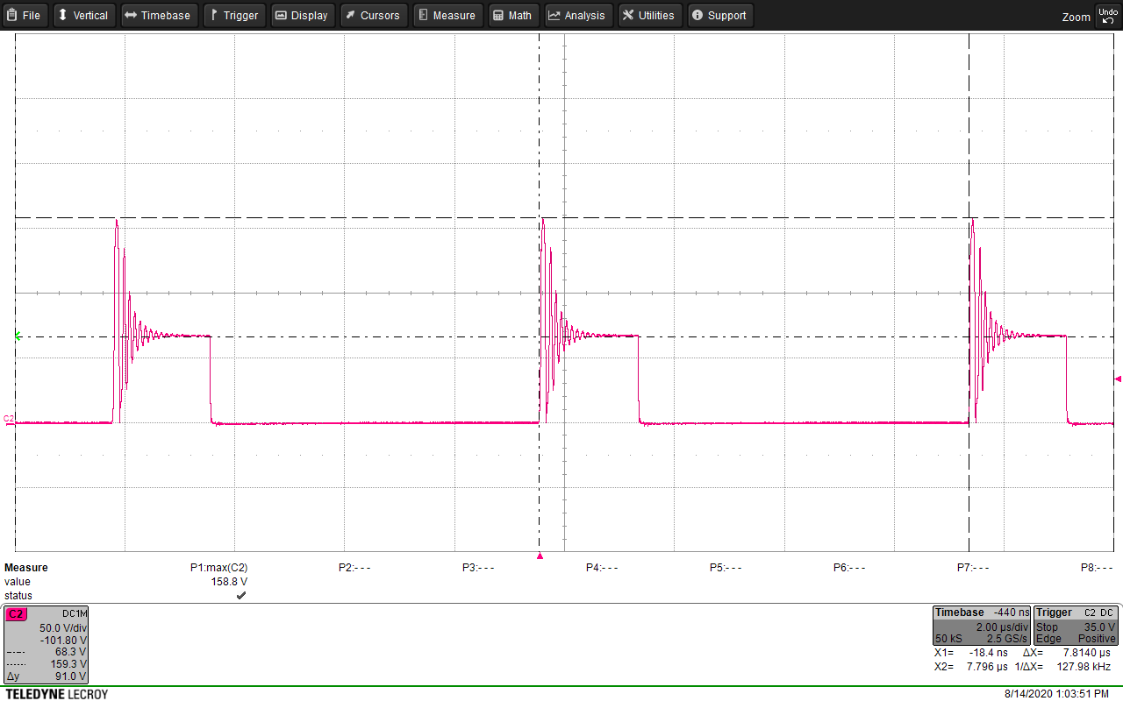Click the C2 ground level marker at left

click(10, 420)
